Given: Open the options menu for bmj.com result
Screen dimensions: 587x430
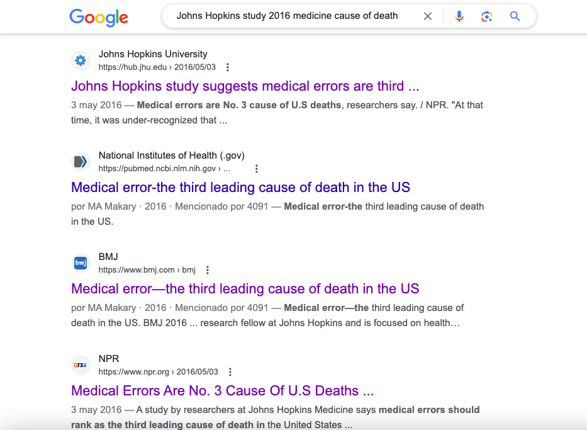Looking at the screenshot, I should tap(208, 270).
